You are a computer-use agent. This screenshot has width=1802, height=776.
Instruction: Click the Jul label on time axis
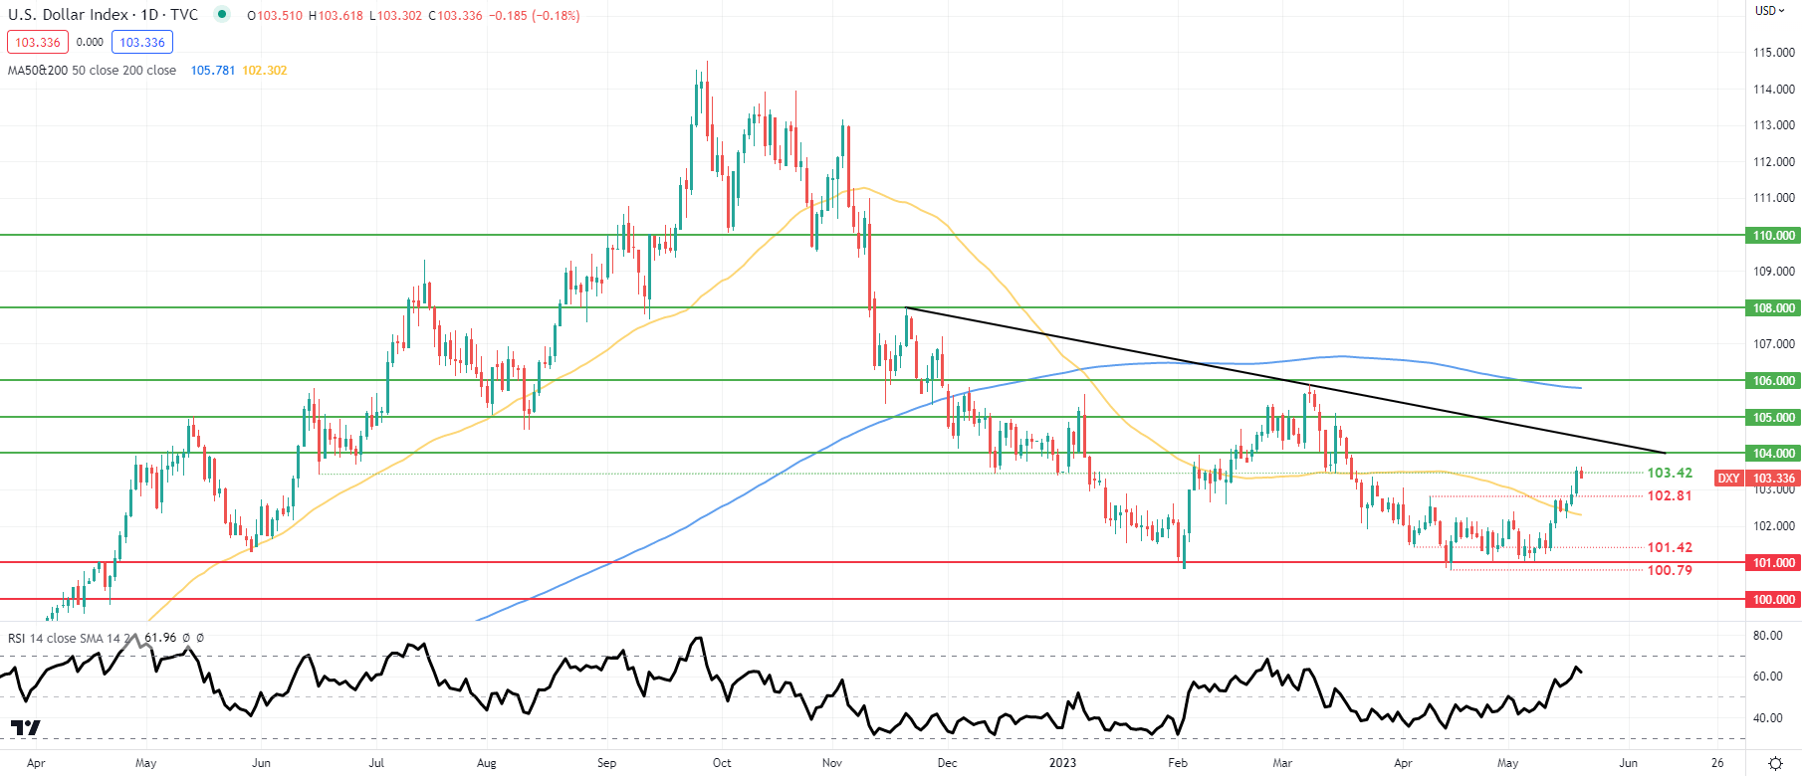pos(376,763)
